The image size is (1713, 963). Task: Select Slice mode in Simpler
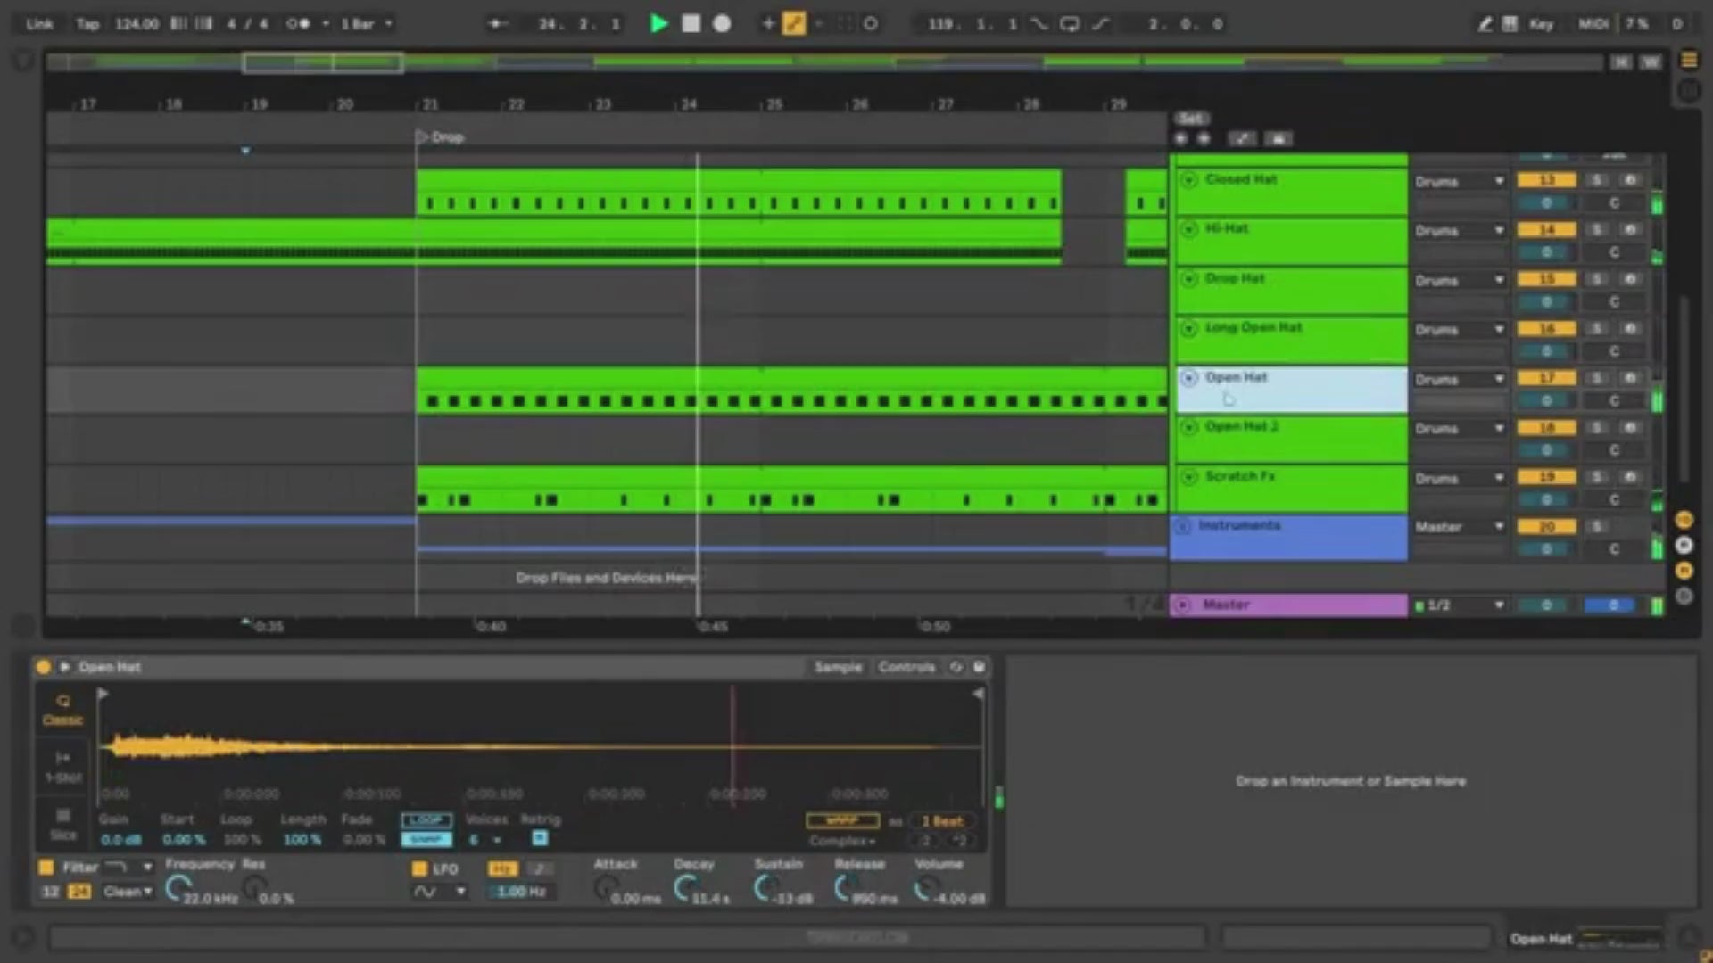62,824
